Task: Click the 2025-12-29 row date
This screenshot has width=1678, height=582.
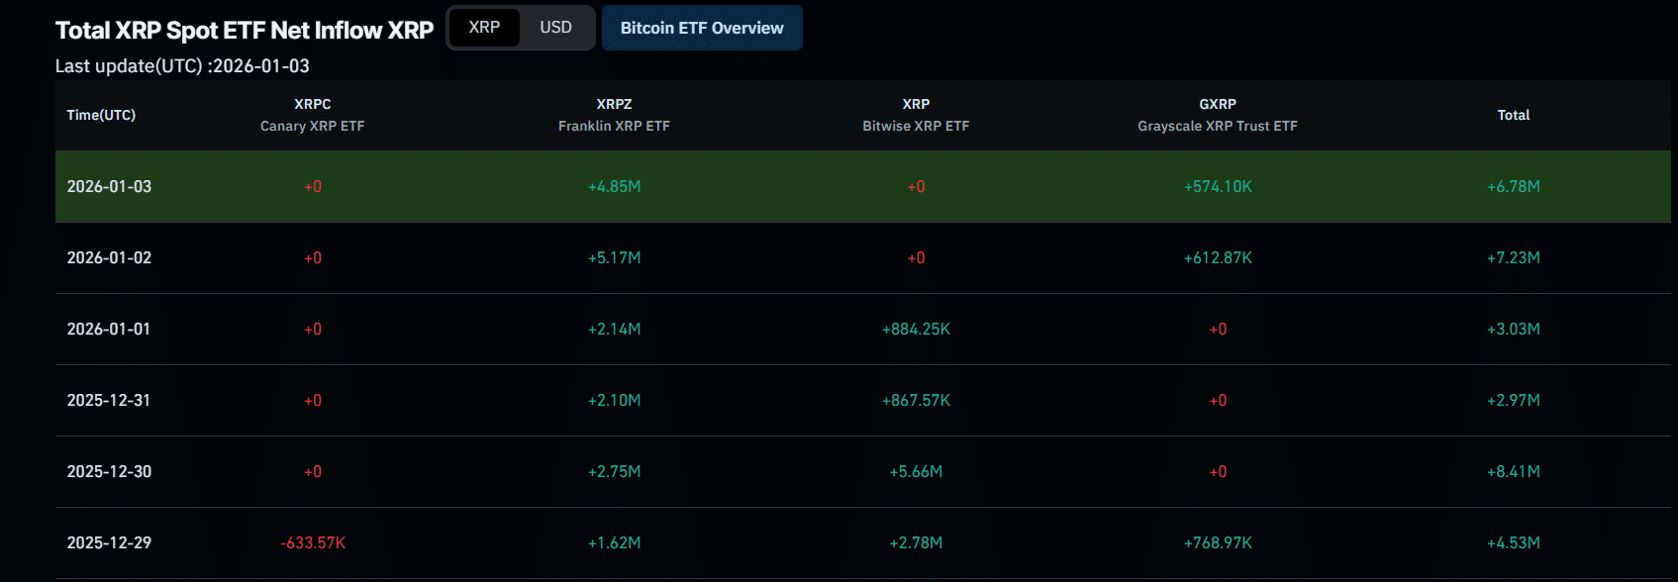Action: 109,542
